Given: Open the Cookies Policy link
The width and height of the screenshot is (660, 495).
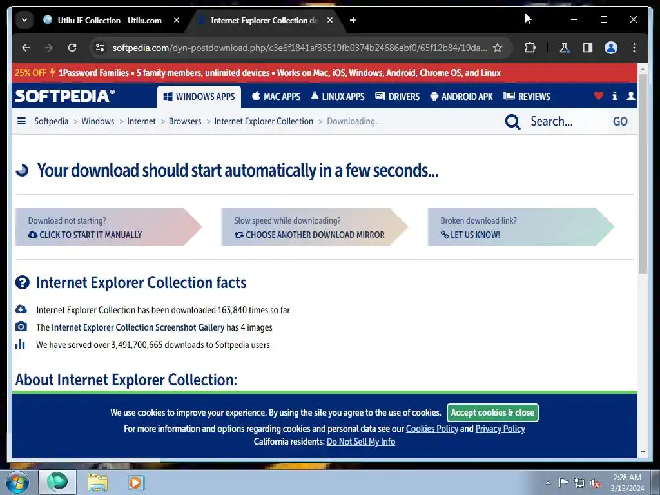Looking at the screenshot, I should point(432,429).
